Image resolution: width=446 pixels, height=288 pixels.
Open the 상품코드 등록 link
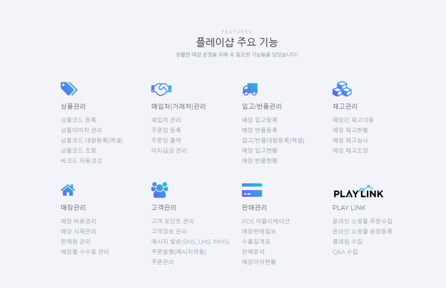tap(78, 120)
